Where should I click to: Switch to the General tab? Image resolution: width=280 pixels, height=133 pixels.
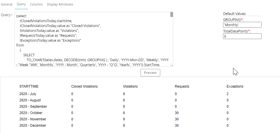(x=7, y=4)
